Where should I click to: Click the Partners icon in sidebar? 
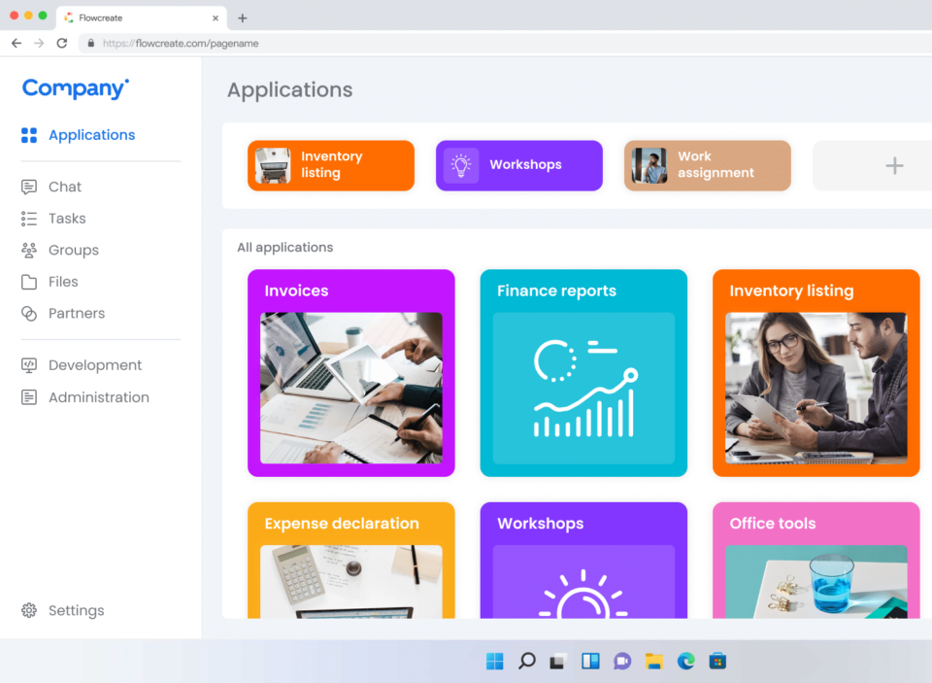[x=29, y=314]
